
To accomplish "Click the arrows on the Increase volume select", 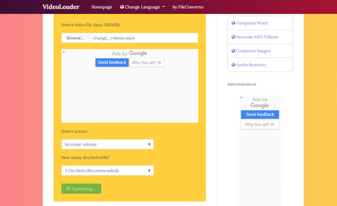I will click(x=149, y=144).
